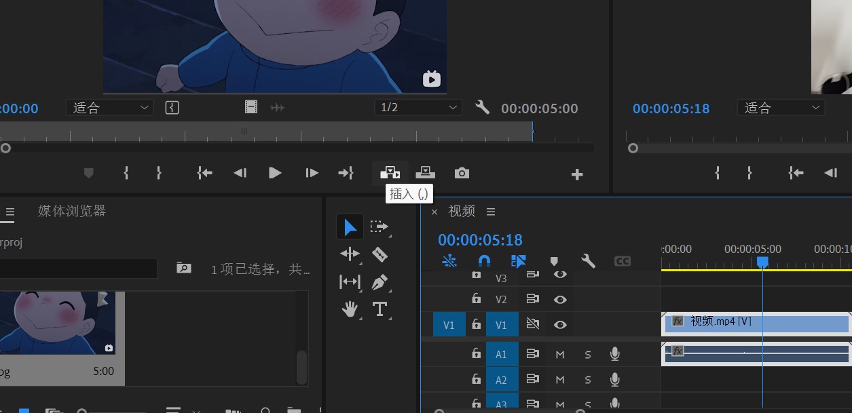Solo audio track A1
Screen dimensions: 852x413
pyautogui.click(x=588, y=354)
